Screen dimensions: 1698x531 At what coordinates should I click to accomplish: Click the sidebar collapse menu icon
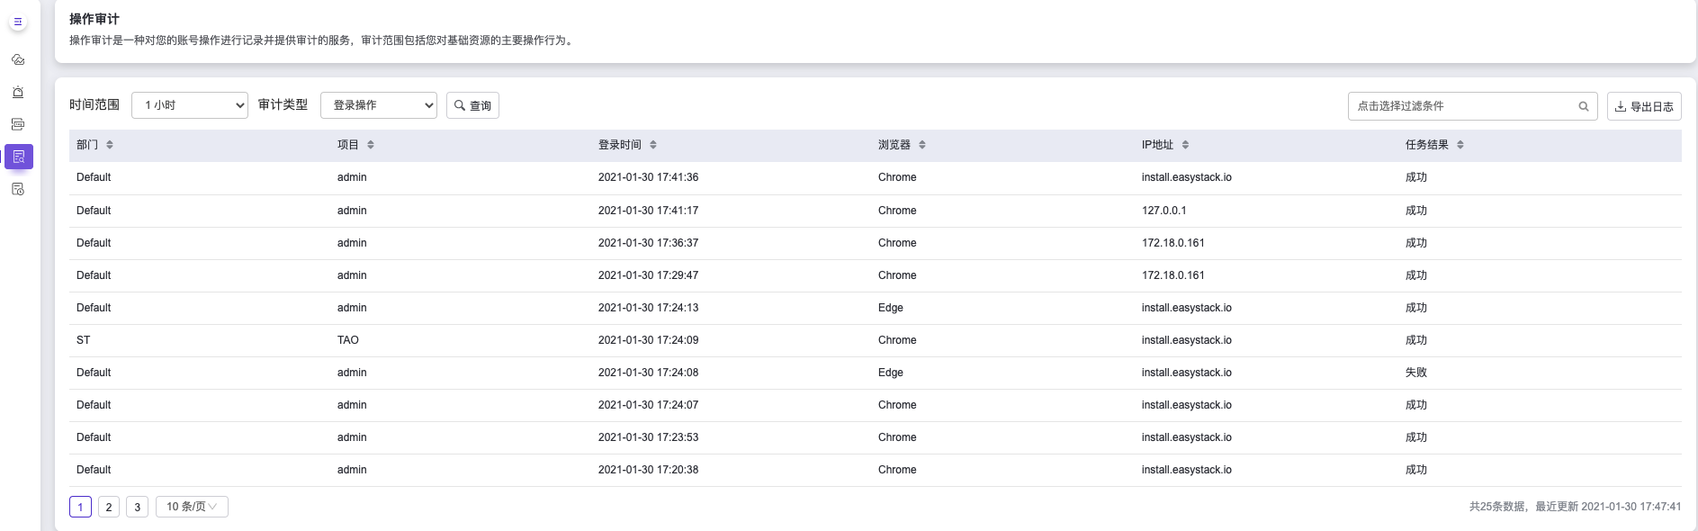(x=18, y=22)
